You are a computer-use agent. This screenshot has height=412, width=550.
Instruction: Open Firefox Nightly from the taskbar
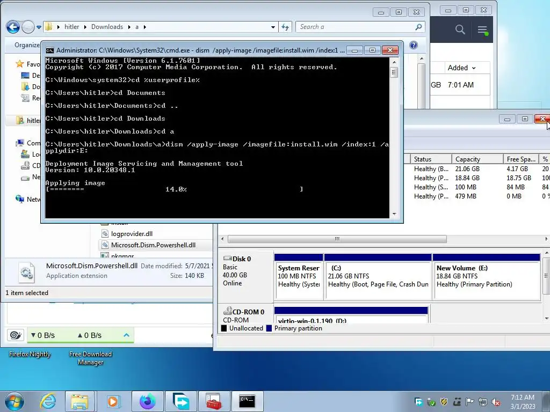point(148,401)
